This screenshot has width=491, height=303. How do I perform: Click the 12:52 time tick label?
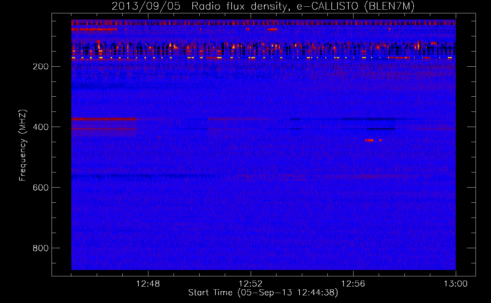tap(251, 284)
